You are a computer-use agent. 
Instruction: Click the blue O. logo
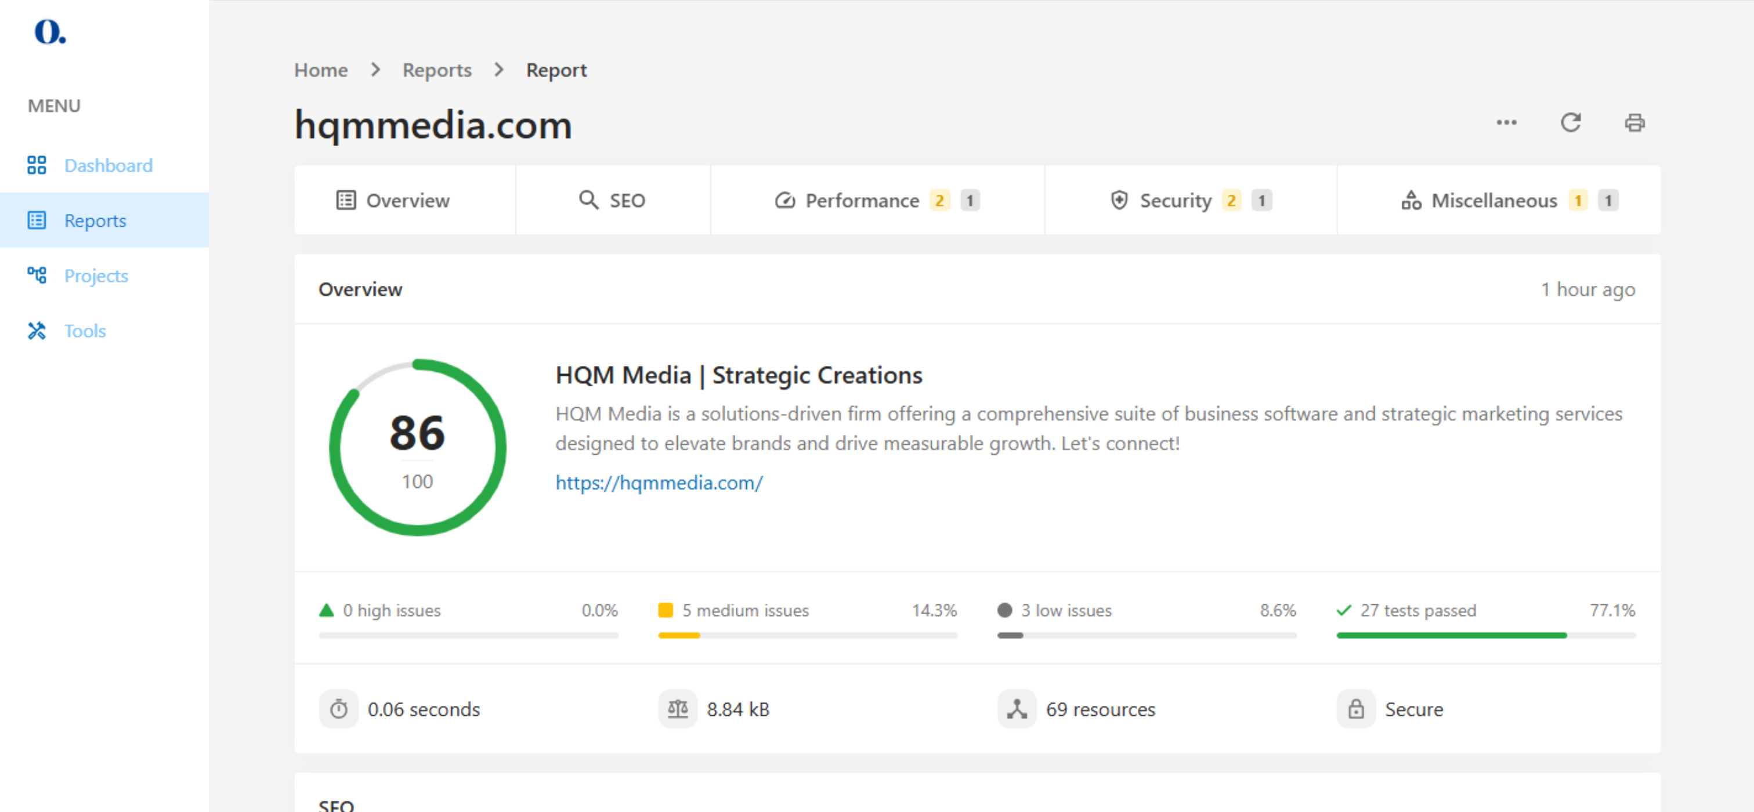tap(50, 31)
